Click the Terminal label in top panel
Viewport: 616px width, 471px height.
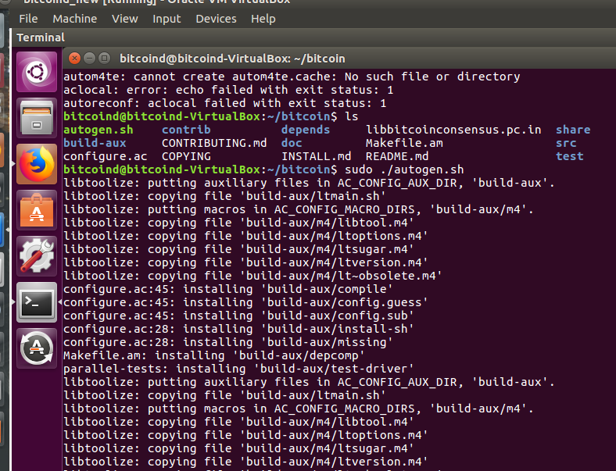[x=41, y=37]
